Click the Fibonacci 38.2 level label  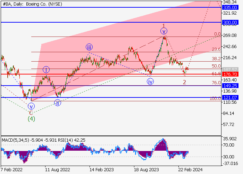(x=216, y=59)
